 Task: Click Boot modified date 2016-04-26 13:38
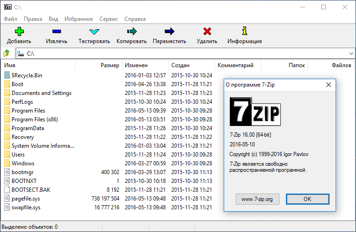145,84
